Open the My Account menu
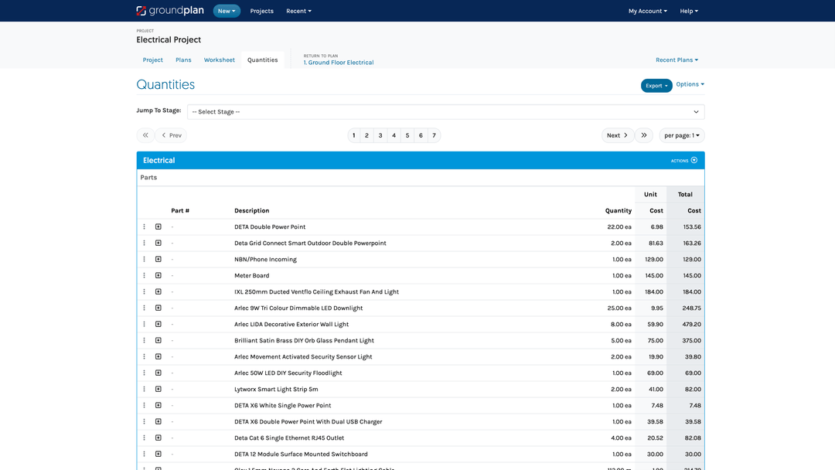This screenshot has height=470, width=835. [x=648, y=11]
